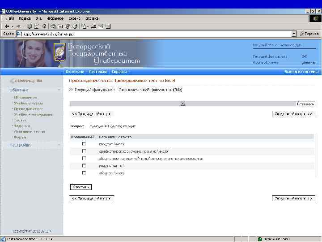The image size is (322, 242).
Task: Click the security zone icon in status bar
Action: coord(260,239)
